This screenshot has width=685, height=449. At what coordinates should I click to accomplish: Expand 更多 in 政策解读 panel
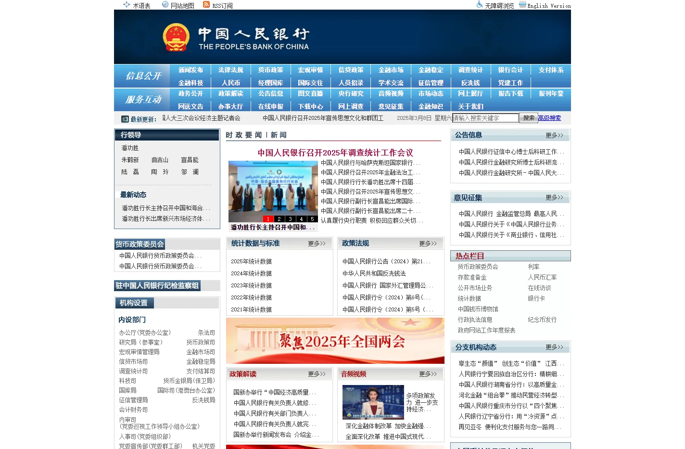point(317,374)
